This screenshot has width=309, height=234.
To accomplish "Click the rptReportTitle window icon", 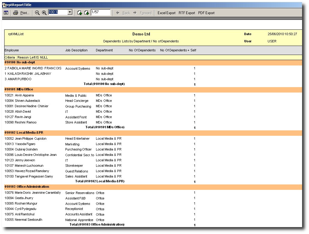I will [5, 5].
